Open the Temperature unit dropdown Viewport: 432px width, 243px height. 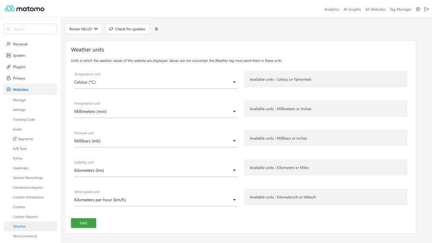point(156,82)
